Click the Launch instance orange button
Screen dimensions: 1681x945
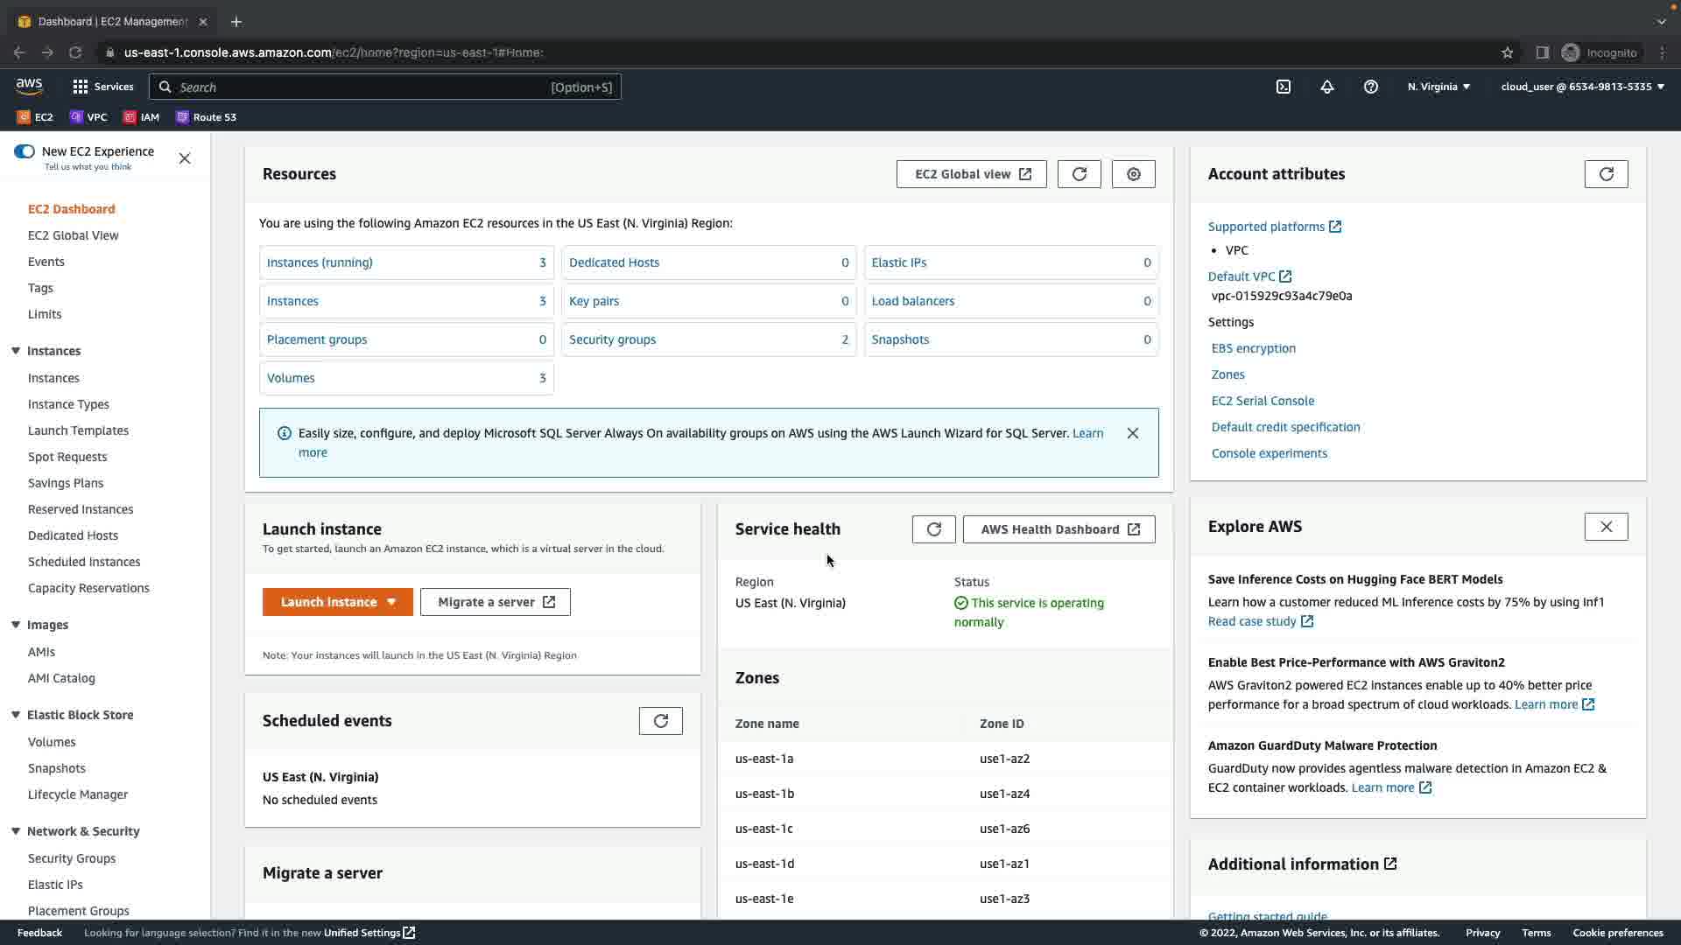[x=328, y=602]
